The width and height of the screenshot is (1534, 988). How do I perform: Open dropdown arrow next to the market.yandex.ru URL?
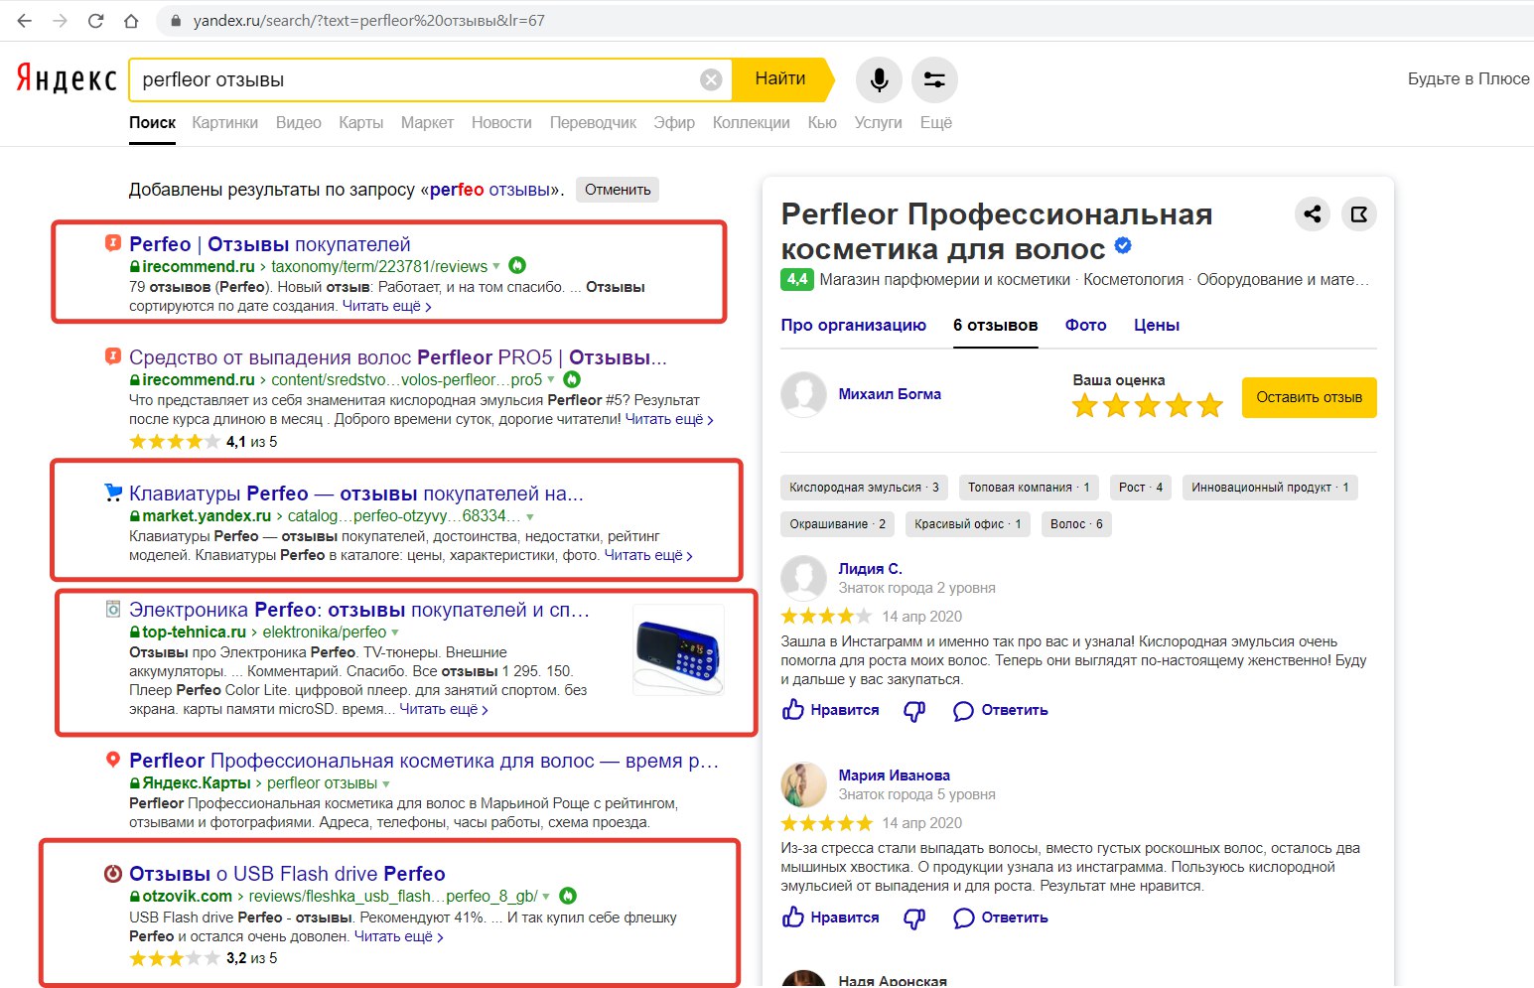pyautogui.click(x=530, y=516)
